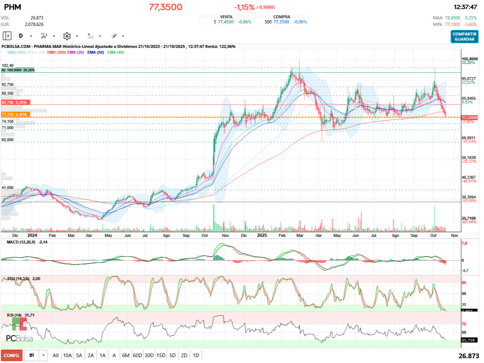
Task: Toggle the BOLL (20) indicator visibility
Action: click(36, 52)
